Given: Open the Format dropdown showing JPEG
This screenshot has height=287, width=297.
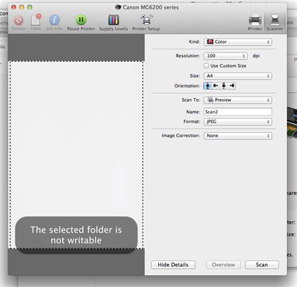Looking at the screenshot, I should tap(237, 122).
